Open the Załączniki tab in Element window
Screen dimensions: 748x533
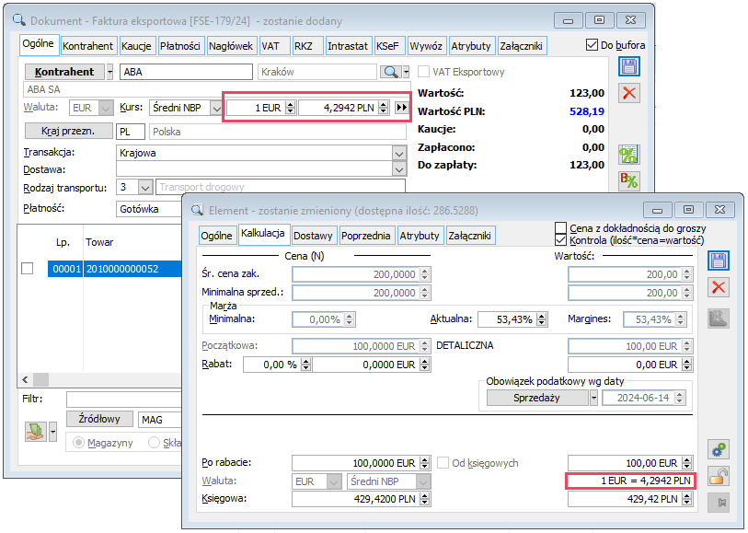[x=469, y=236]
